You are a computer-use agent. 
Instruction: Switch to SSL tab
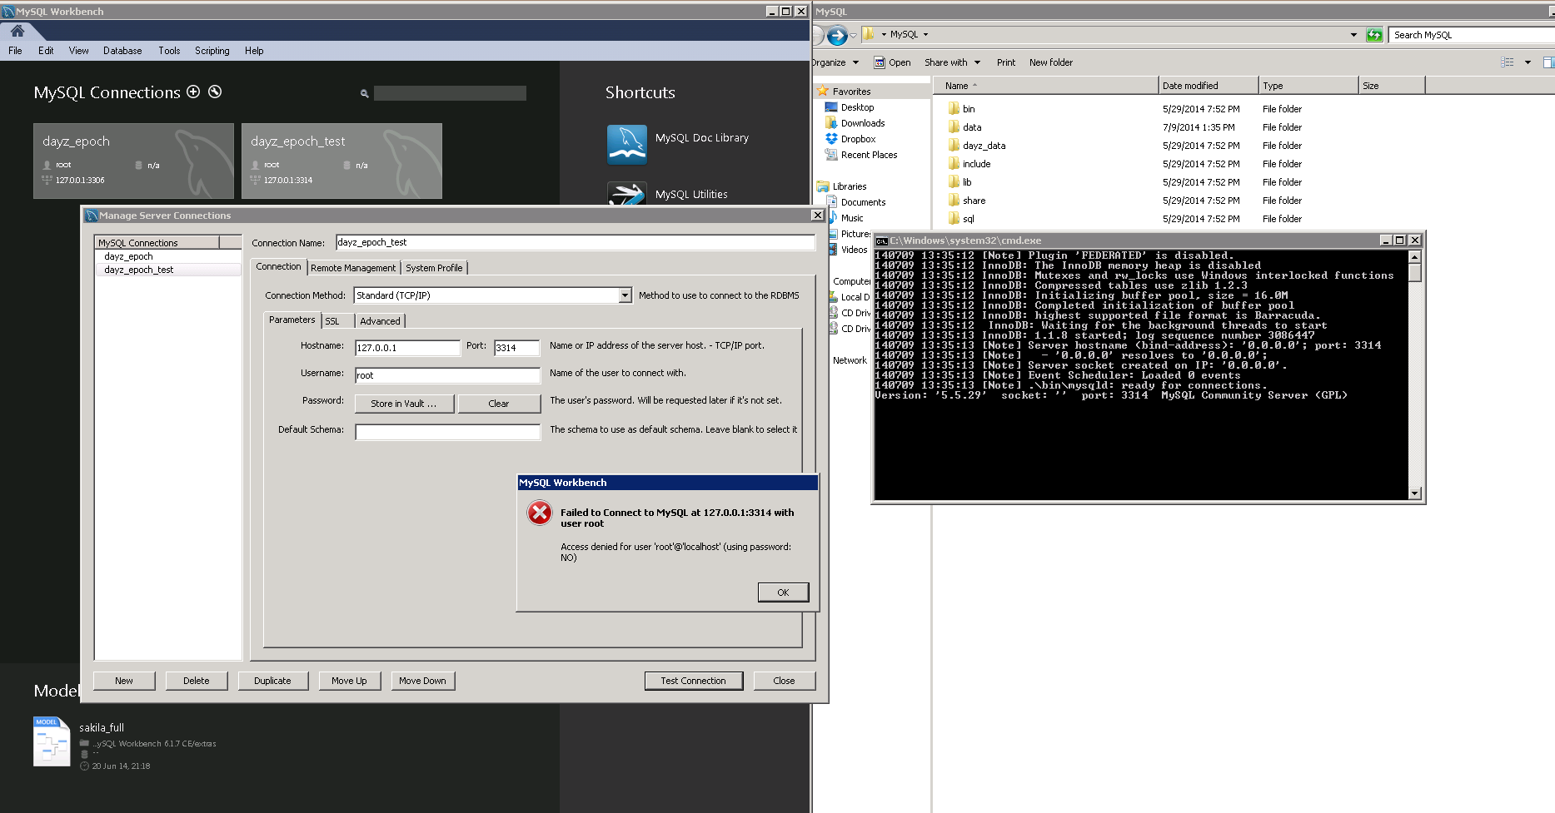[x=332, y=321]
